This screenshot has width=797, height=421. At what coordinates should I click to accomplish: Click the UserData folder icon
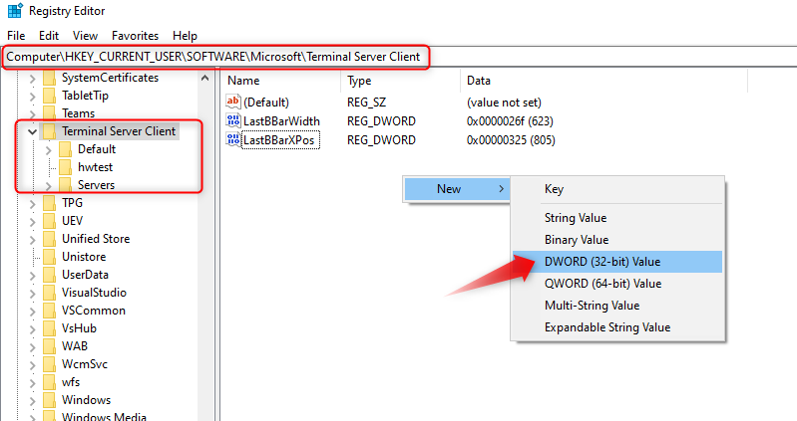click(x=49, y=275)
